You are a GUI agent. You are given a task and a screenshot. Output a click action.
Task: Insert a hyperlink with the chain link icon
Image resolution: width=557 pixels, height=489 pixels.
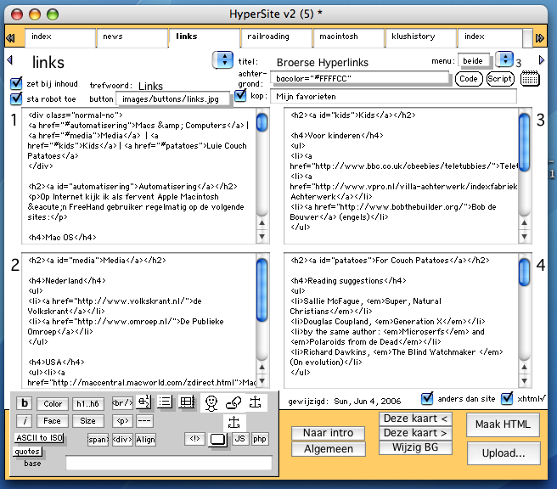[233, 402]
